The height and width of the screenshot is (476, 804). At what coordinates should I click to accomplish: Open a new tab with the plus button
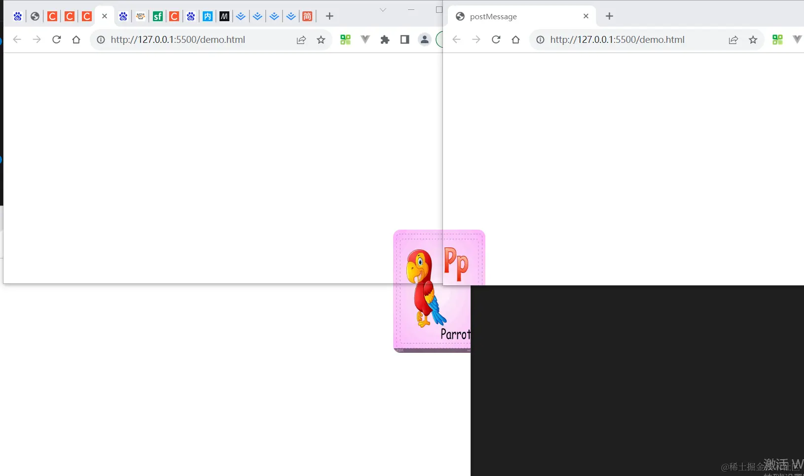pyautogui.click(x=329, y=16)
